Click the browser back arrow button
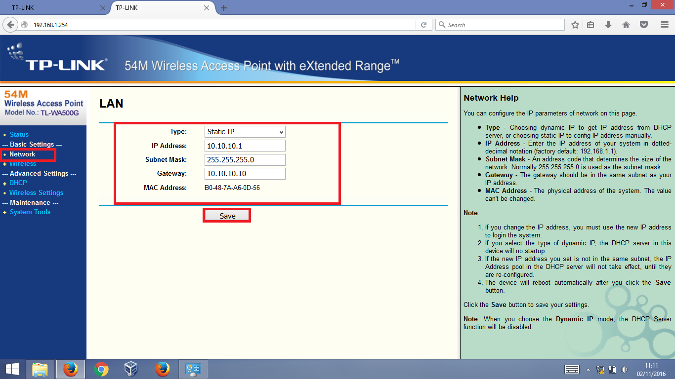Viewport: 675px width, 379px height. coord(11,25)
